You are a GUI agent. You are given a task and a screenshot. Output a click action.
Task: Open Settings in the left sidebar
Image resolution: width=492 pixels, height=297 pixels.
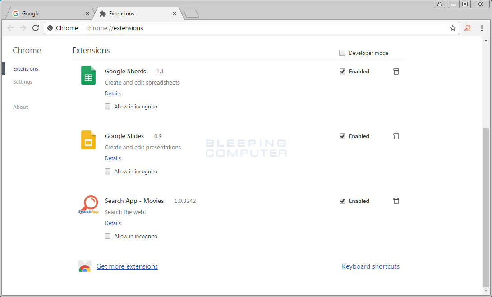(23, 82)
